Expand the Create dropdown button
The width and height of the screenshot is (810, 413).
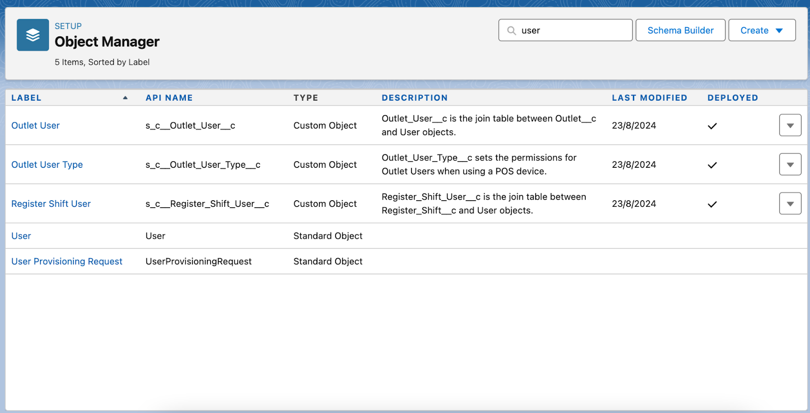(x=762, y=30)
